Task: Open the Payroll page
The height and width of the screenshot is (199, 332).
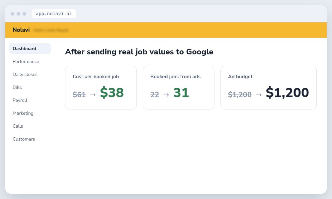Action: [20, 100]
